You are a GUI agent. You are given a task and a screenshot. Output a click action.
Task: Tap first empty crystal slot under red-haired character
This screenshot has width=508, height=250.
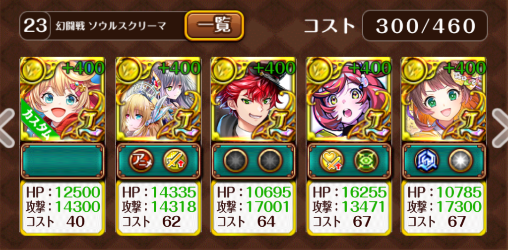[236, 161]
